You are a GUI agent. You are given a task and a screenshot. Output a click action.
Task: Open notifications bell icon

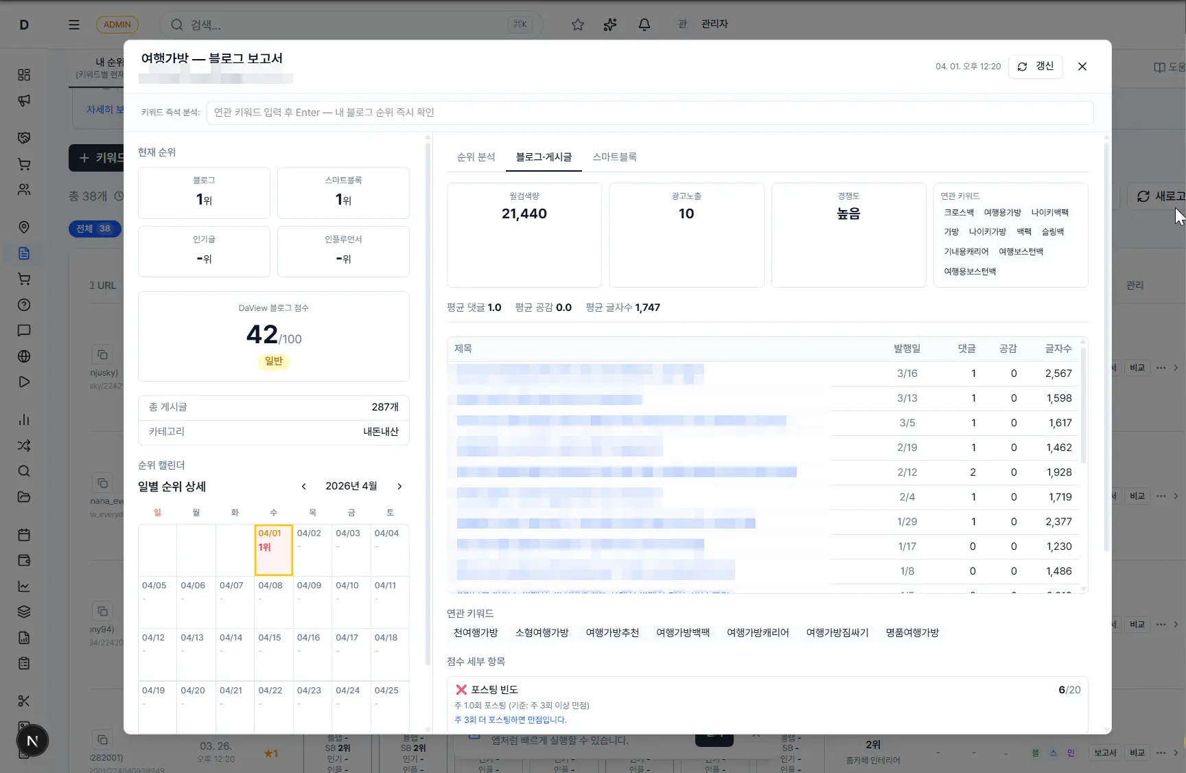[644, 25]
